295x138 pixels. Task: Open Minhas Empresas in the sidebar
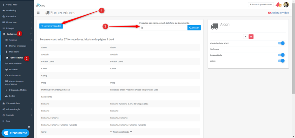[18, 46]
